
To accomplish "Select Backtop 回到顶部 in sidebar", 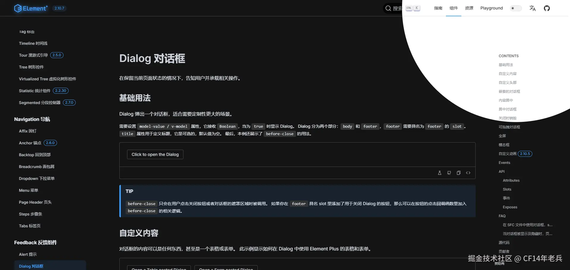I will (x=35, y=155).
